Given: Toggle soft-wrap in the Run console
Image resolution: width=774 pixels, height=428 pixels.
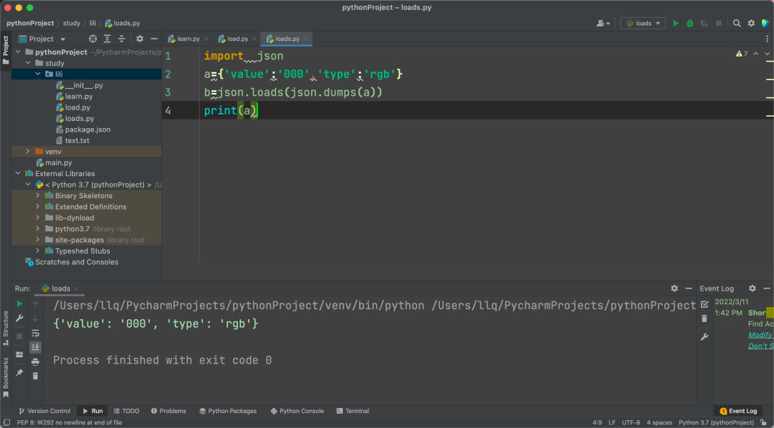Looking at the screenshot, I should coord(35,333).
